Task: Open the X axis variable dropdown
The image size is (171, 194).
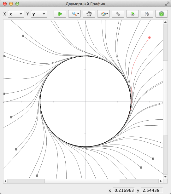Action: (x=16, y=14)
